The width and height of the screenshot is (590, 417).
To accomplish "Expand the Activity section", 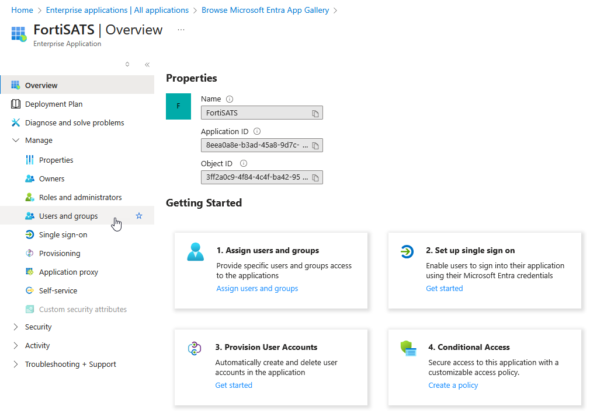I will 16,346.
